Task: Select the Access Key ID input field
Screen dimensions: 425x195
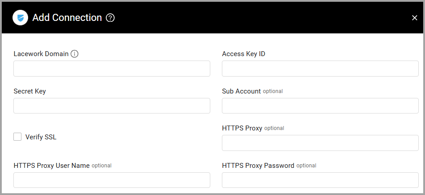Action: [x=320, y=69]
